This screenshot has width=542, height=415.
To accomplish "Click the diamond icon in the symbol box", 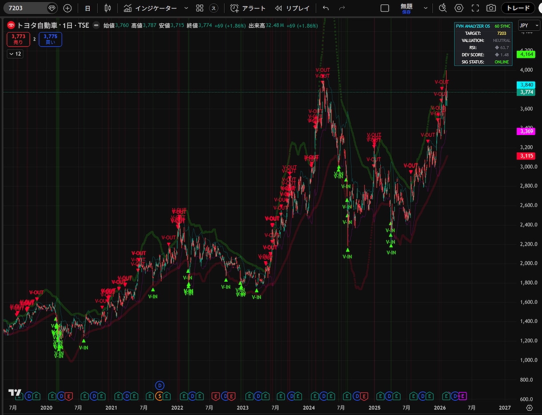I will coord(52,8).
